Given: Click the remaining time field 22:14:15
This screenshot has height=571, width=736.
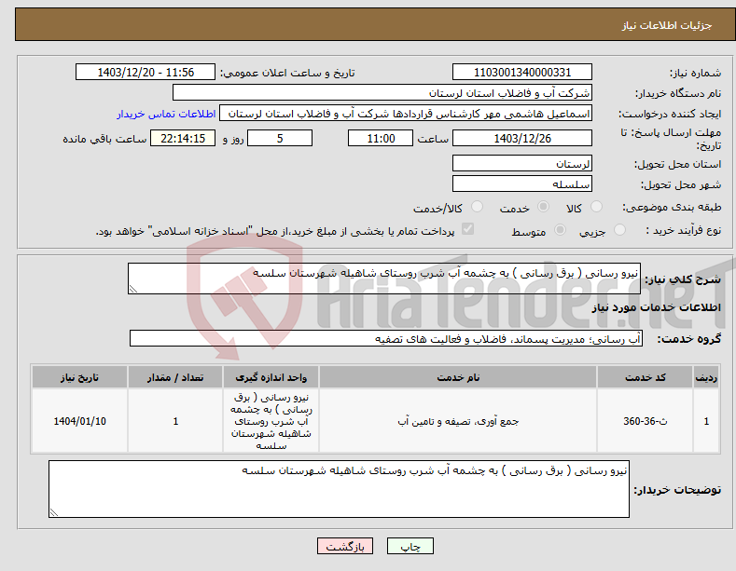Looking at the screenshot, I should pos(183,138).
